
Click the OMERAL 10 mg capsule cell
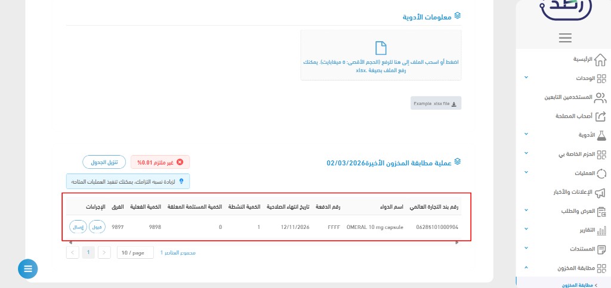point(375,227)
